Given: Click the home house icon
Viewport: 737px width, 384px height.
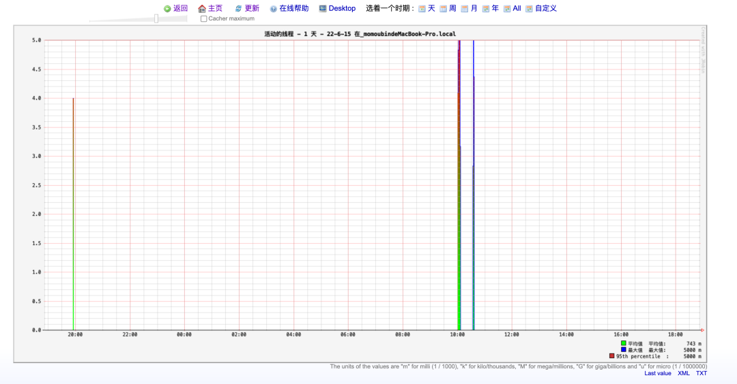Looking at the screenshot, I should coord(202,9).
